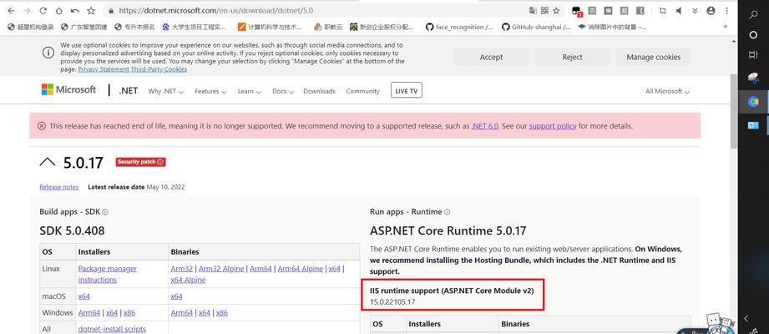Download Windows x86 binaries

222,312
